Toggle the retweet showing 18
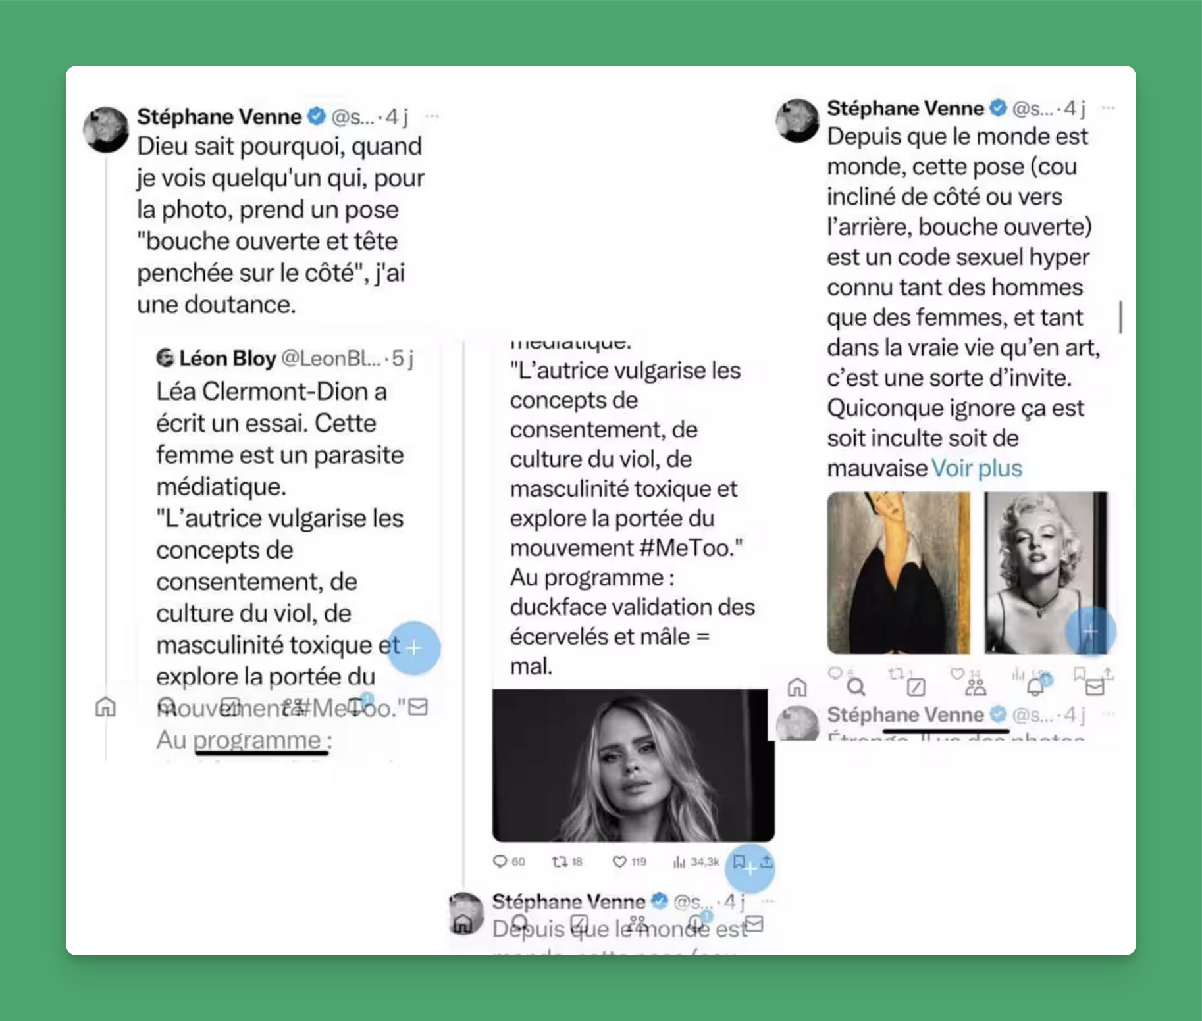Viewport: 1202px width, 1021px height. coord(560,861)
